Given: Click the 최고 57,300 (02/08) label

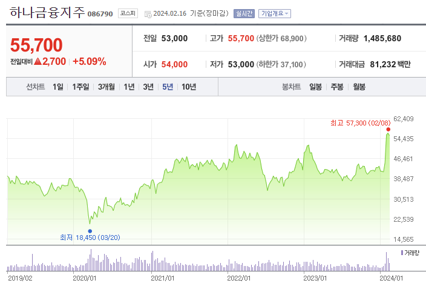Looking at the screenshot, I should (360, 123).
